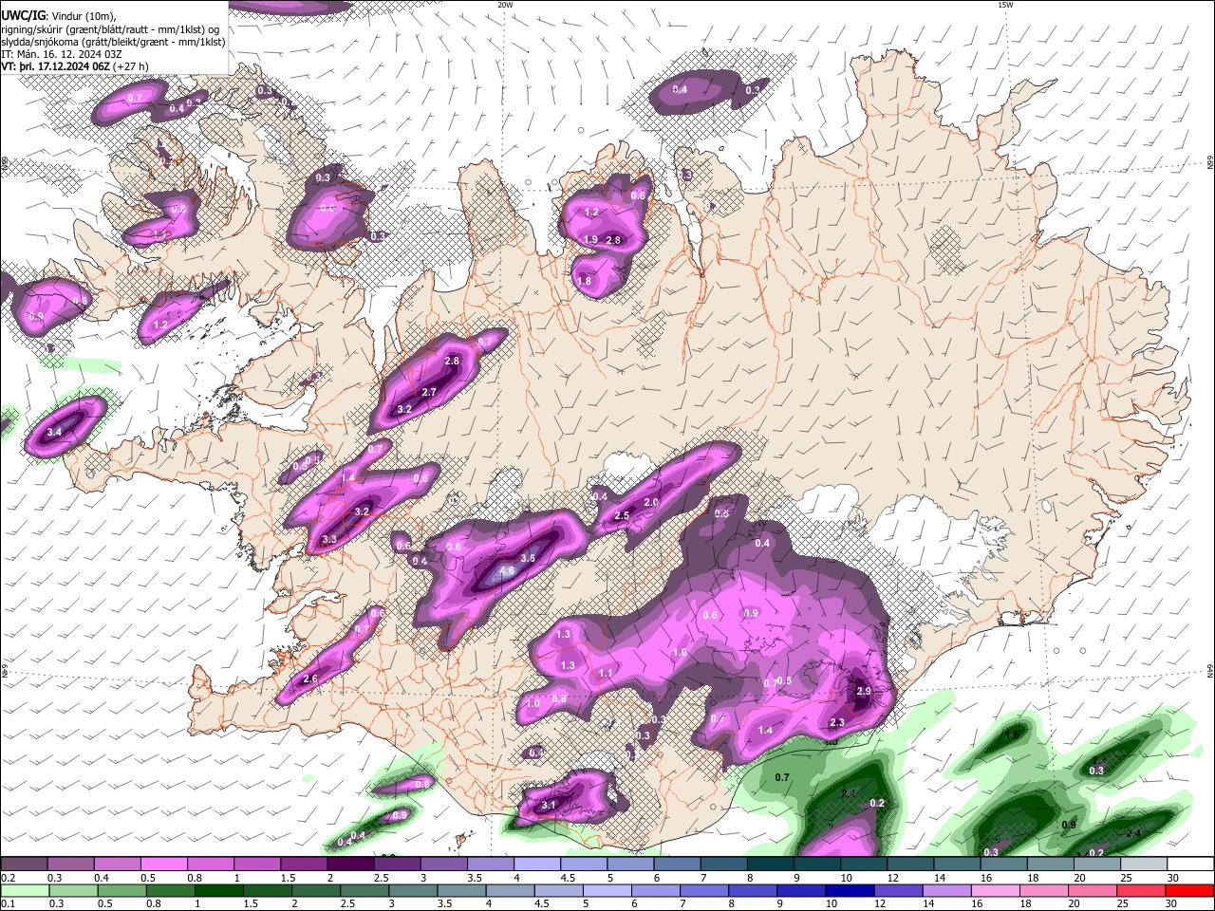1215x911 pixels.
Task: Select the 3.4 precipitation value off the west coast
Action: point(54,433)
